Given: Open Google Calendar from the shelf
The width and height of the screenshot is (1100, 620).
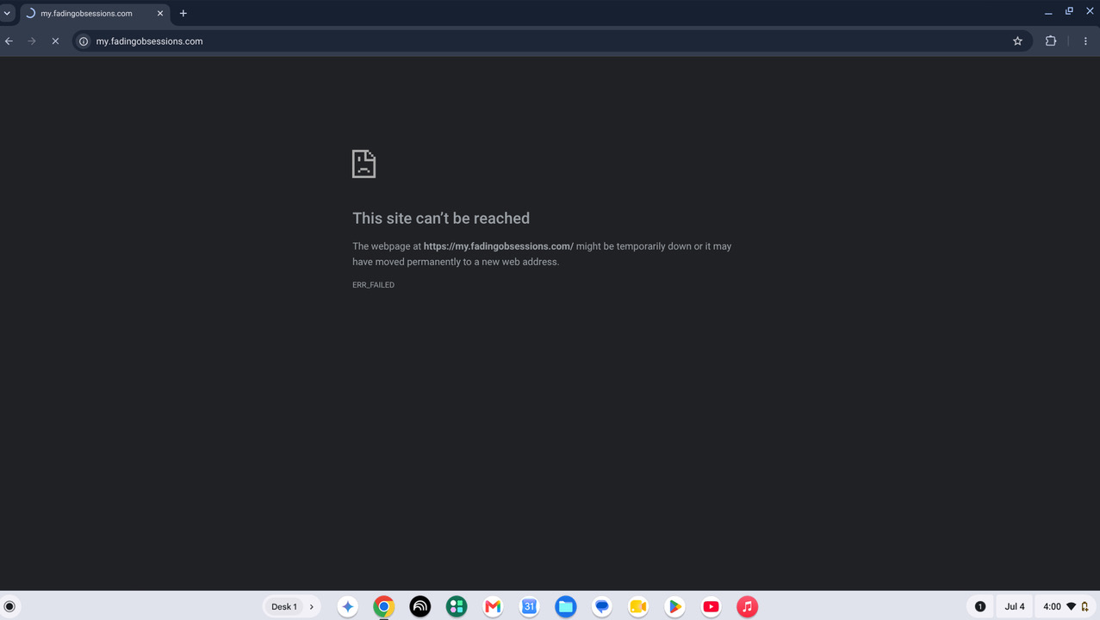Looking at the screenshot, I should 529,606.
